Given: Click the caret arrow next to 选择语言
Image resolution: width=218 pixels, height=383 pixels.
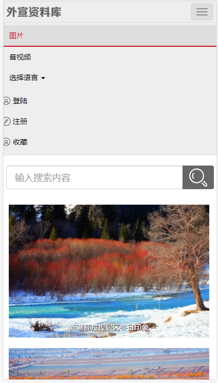Looking at the screenshot, I should (x=43, y=78).
